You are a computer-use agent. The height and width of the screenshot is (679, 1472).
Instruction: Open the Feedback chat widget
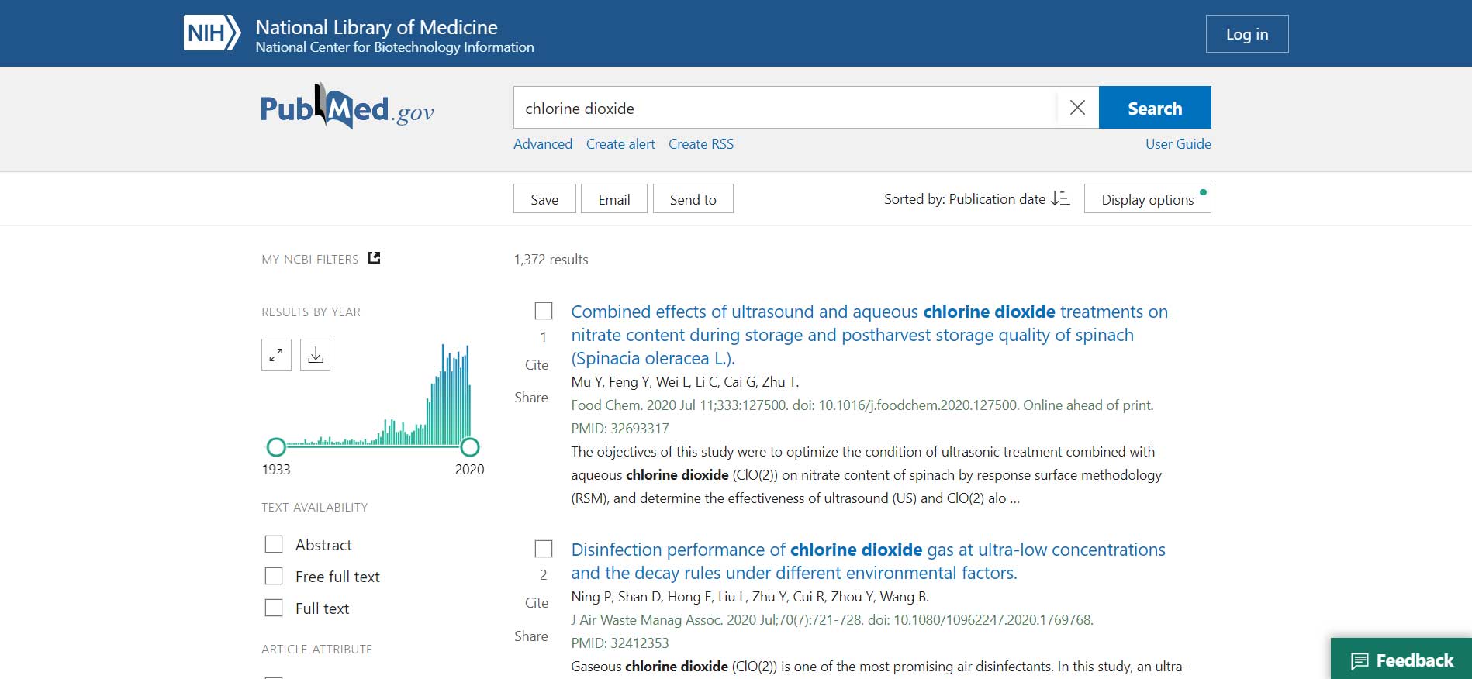(x=1401, y=660)
